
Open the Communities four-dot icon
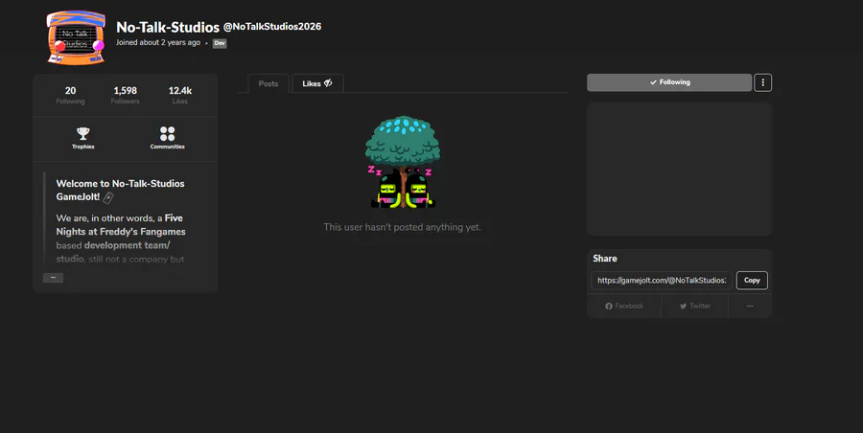click(x=167, y=134)
